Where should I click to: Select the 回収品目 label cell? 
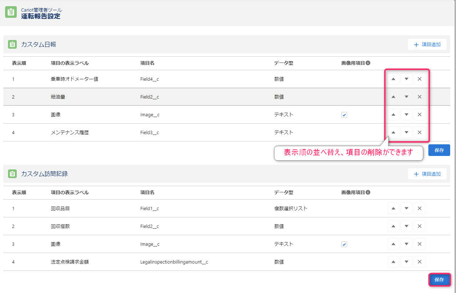60,208
